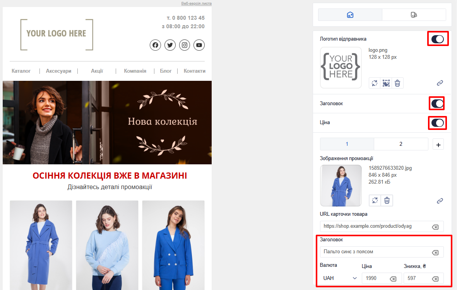Click the Блог menu item
Viewport: 457px width, 290px height.
[166, 71]
